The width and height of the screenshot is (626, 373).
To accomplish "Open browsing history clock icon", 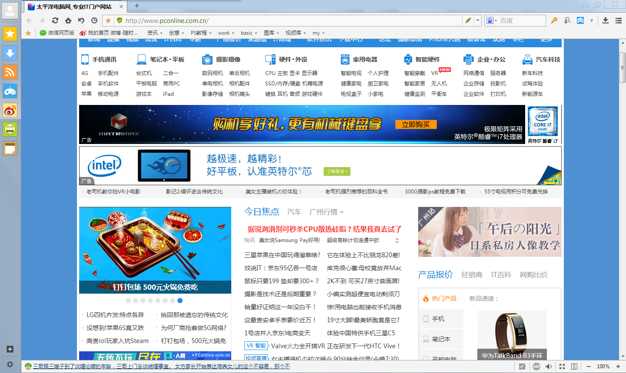I will 94,20.
